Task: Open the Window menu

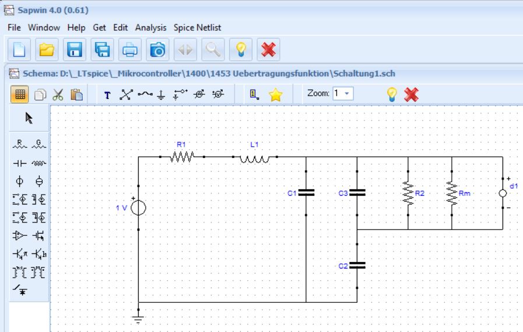Action: tap(44, 28)
